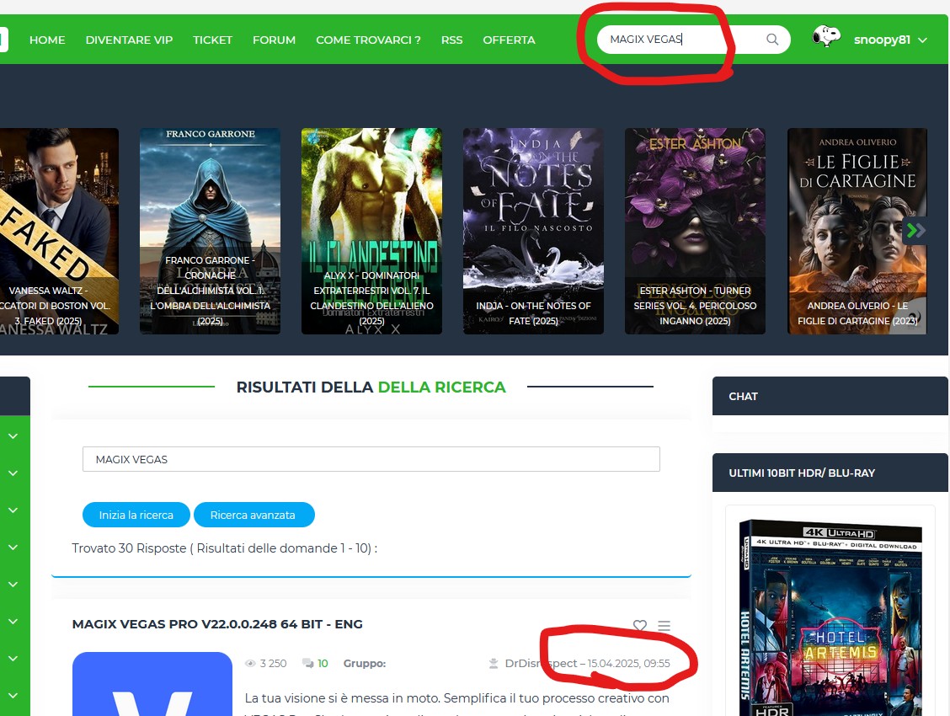
Task: Expand the sixth left sidebar chevron
Action: (x=13, y=622)
